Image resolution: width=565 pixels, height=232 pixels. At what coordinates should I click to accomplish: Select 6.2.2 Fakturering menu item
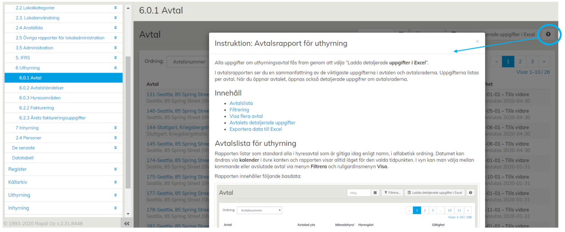[37, 108]
